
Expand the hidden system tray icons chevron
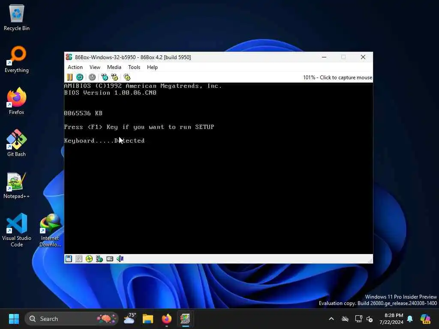[x=331, y=319]
